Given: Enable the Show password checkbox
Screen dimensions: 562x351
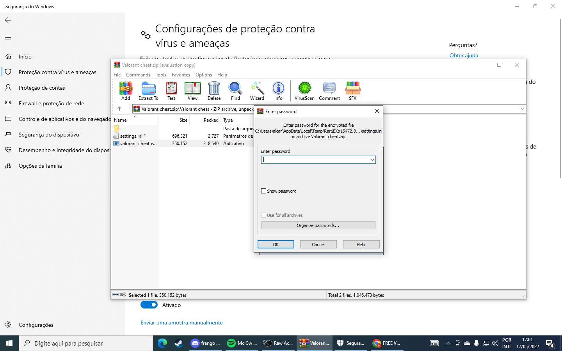Looking at the screenshot, I should pyautogui.click(x=264, y=191).
